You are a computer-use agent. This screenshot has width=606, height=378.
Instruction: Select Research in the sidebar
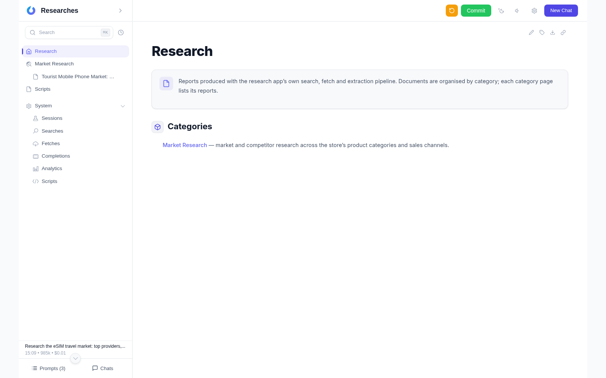pyautogui.click(x=75, y=51)
